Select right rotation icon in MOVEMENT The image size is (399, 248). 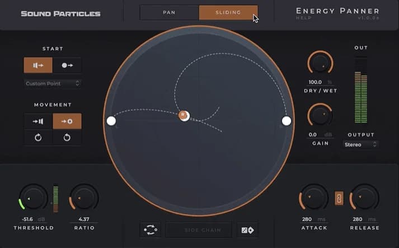tap(67, 138)
